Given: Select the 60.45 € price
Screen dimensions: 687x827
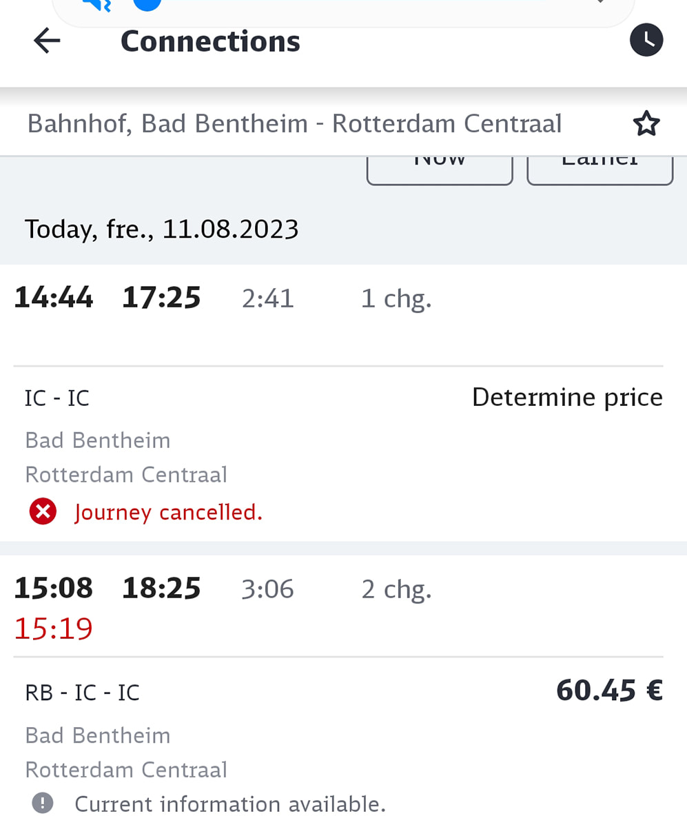Looking at the screenshot, I should point(608,691).
